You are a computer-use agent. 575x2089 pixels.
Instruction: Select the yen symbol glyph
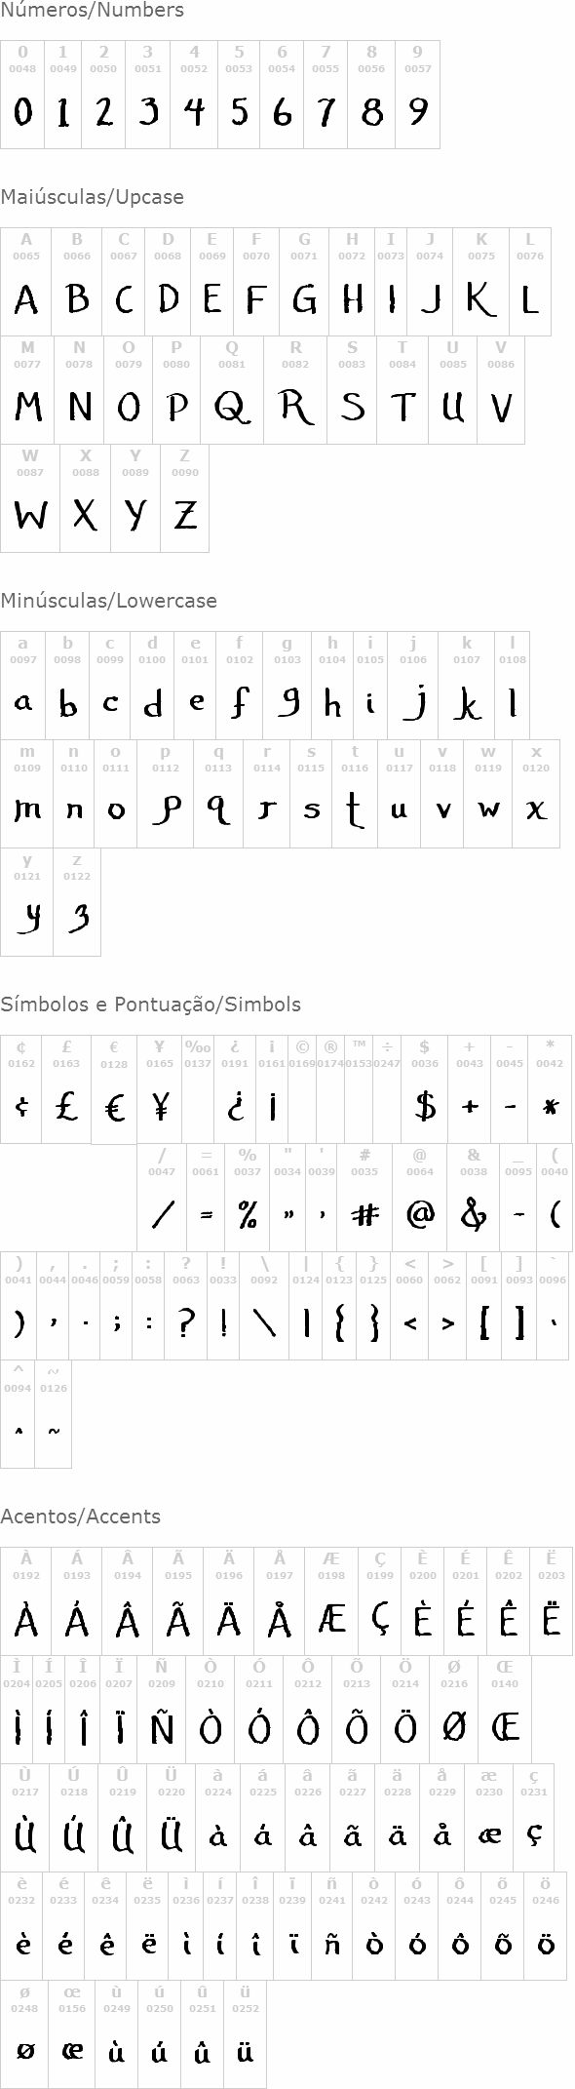point(161,1106)
